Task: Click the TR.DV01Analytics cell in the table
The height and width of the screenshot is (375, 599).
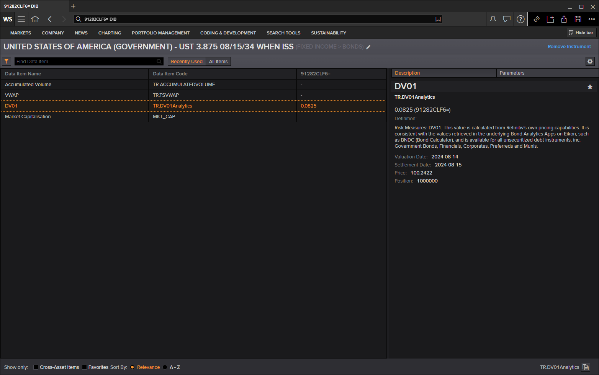Action: (x=222, y=106)
